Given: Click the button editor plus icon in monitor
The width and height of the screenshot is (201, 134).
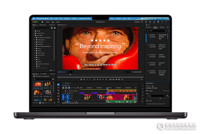Looking at the screenshot, I should (x=141, y=79).
